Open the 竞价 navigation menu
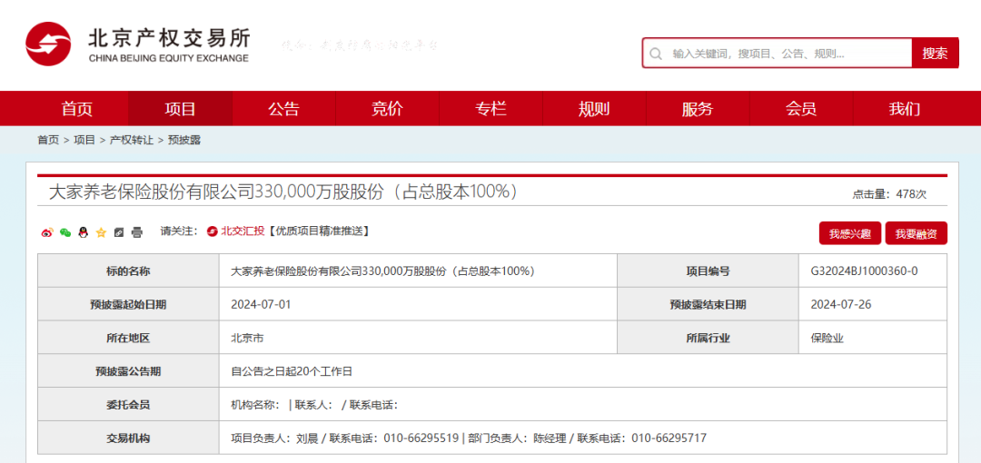 click(387, 109)
